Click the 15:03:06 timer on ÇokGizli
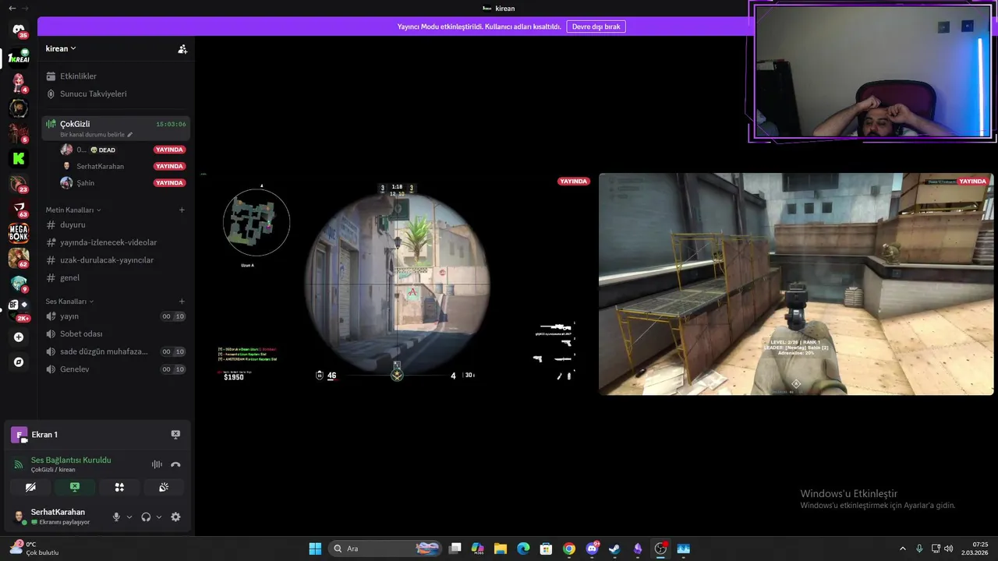The height and width of the screenshot is (561, 998). tap(171, 124)
